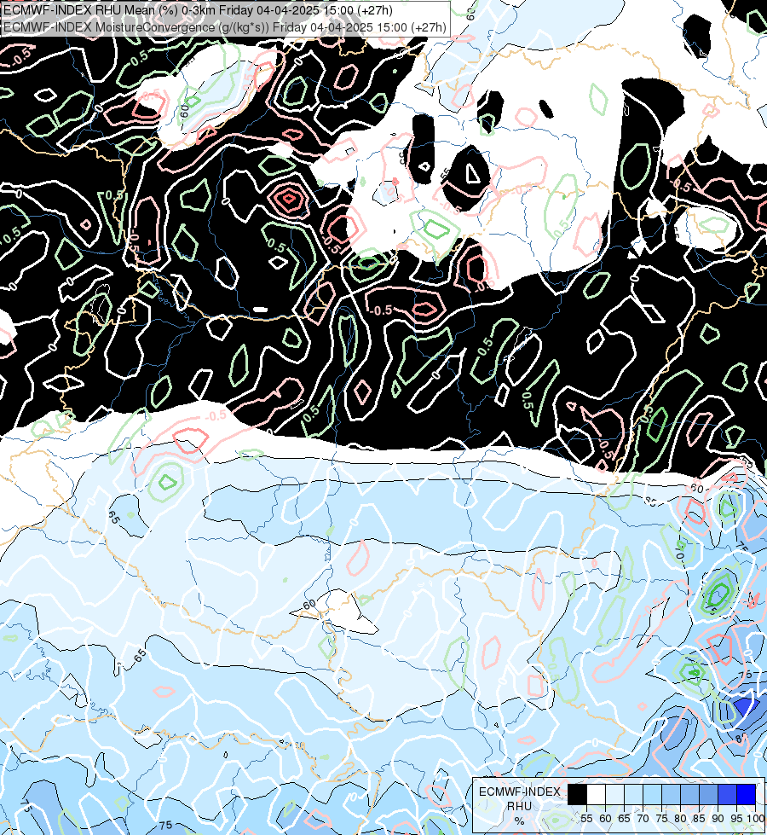Viewport: 767px width, 835px height.
Task: Pick the legend swatch between 90 and 95
Action: point(727,794)
